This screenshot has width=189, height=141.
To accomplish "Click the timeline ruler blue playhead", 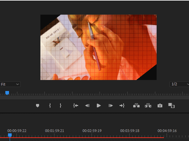I will tap(10, 135).
